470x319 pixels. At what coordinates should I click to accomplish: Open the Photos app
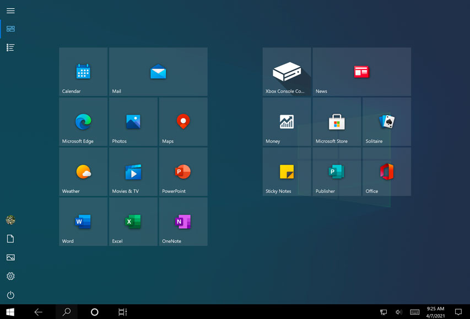point(133,121)
